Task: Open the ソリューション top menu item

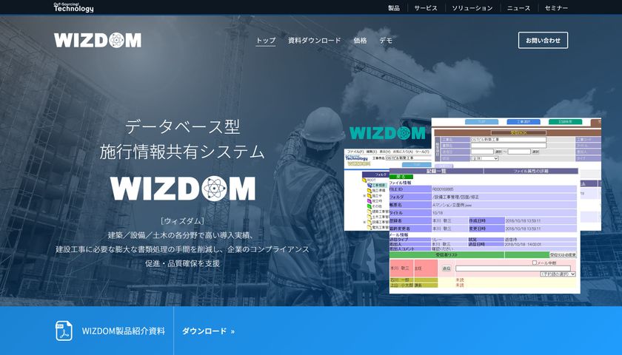Action: (x=472, y=8)
